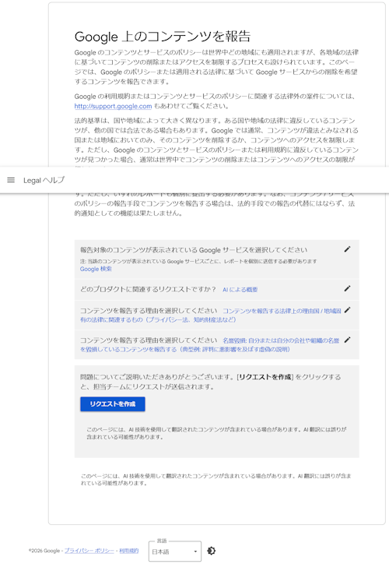
Task: Toggle dark mode theme icon in footer
Action: (x=212, y=551)
